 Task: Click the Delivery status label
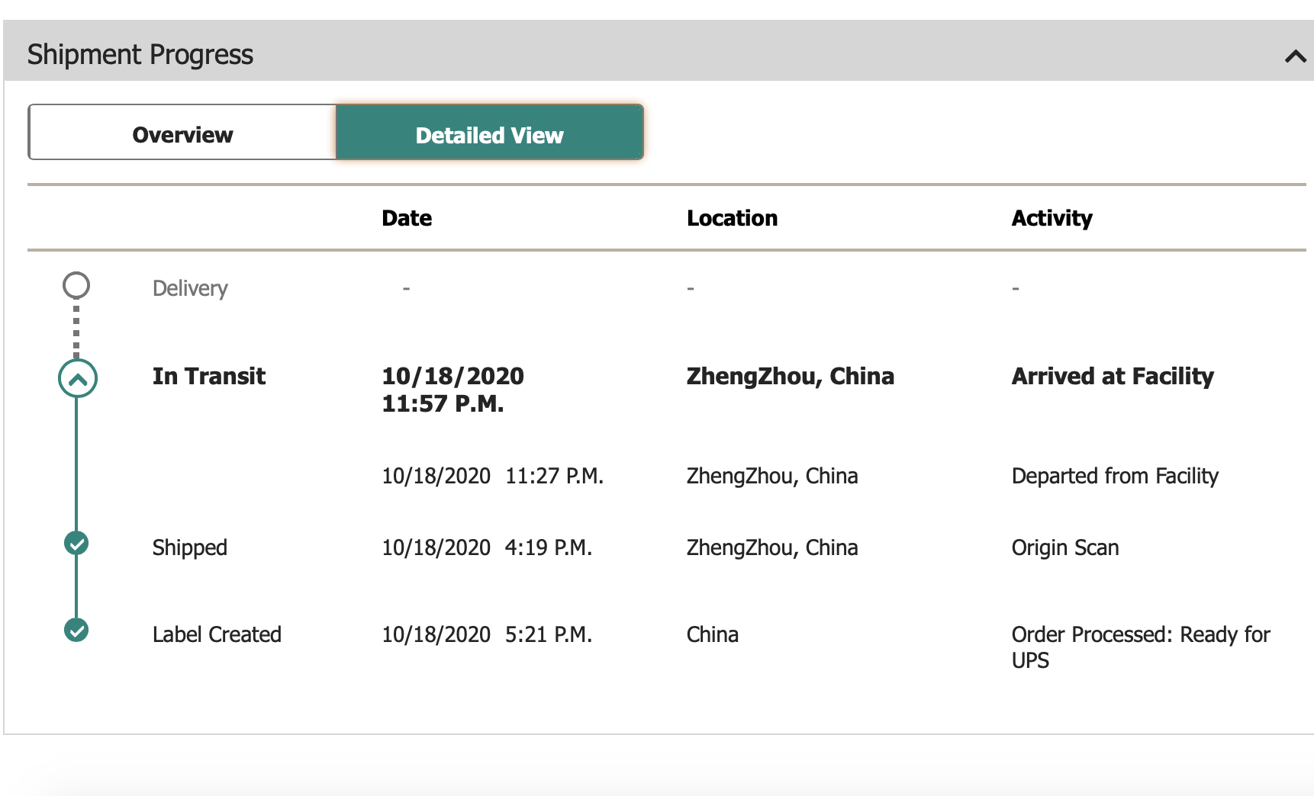point(190,288)
